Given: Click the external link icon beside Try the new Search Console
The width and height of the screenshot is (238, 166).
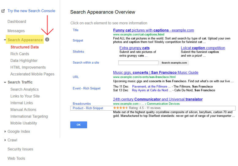Looking at the screenshot, I should [3, 11].
